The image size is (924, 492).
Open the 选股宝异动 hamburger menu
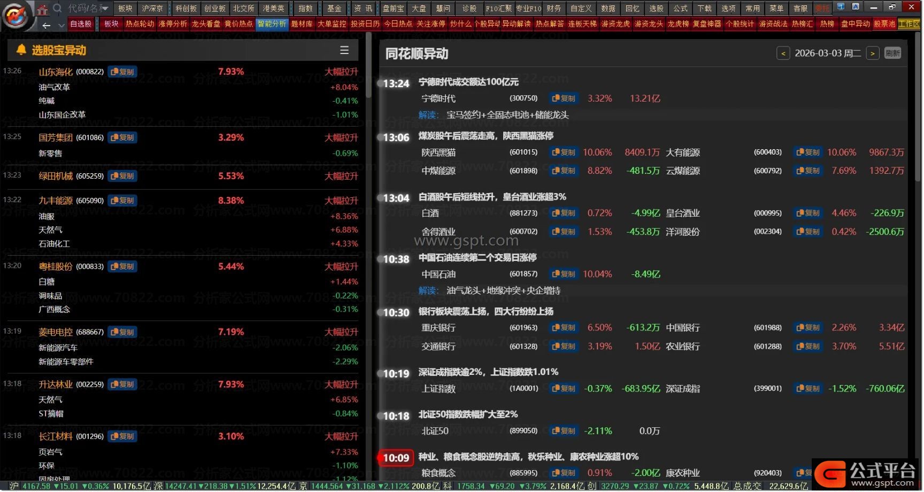click(x=344, y=50)
